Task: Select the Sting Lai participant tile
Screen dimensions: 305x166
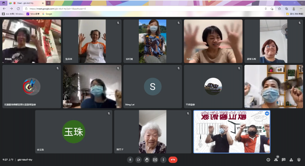Action: pos(153,87)
